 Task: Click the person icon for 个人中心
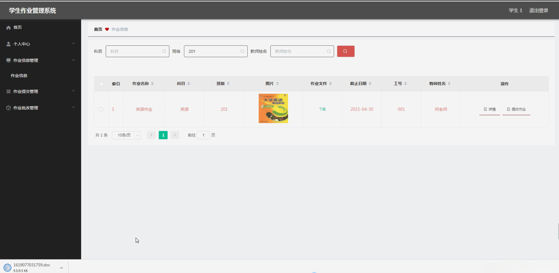click(x=8, y=44)
